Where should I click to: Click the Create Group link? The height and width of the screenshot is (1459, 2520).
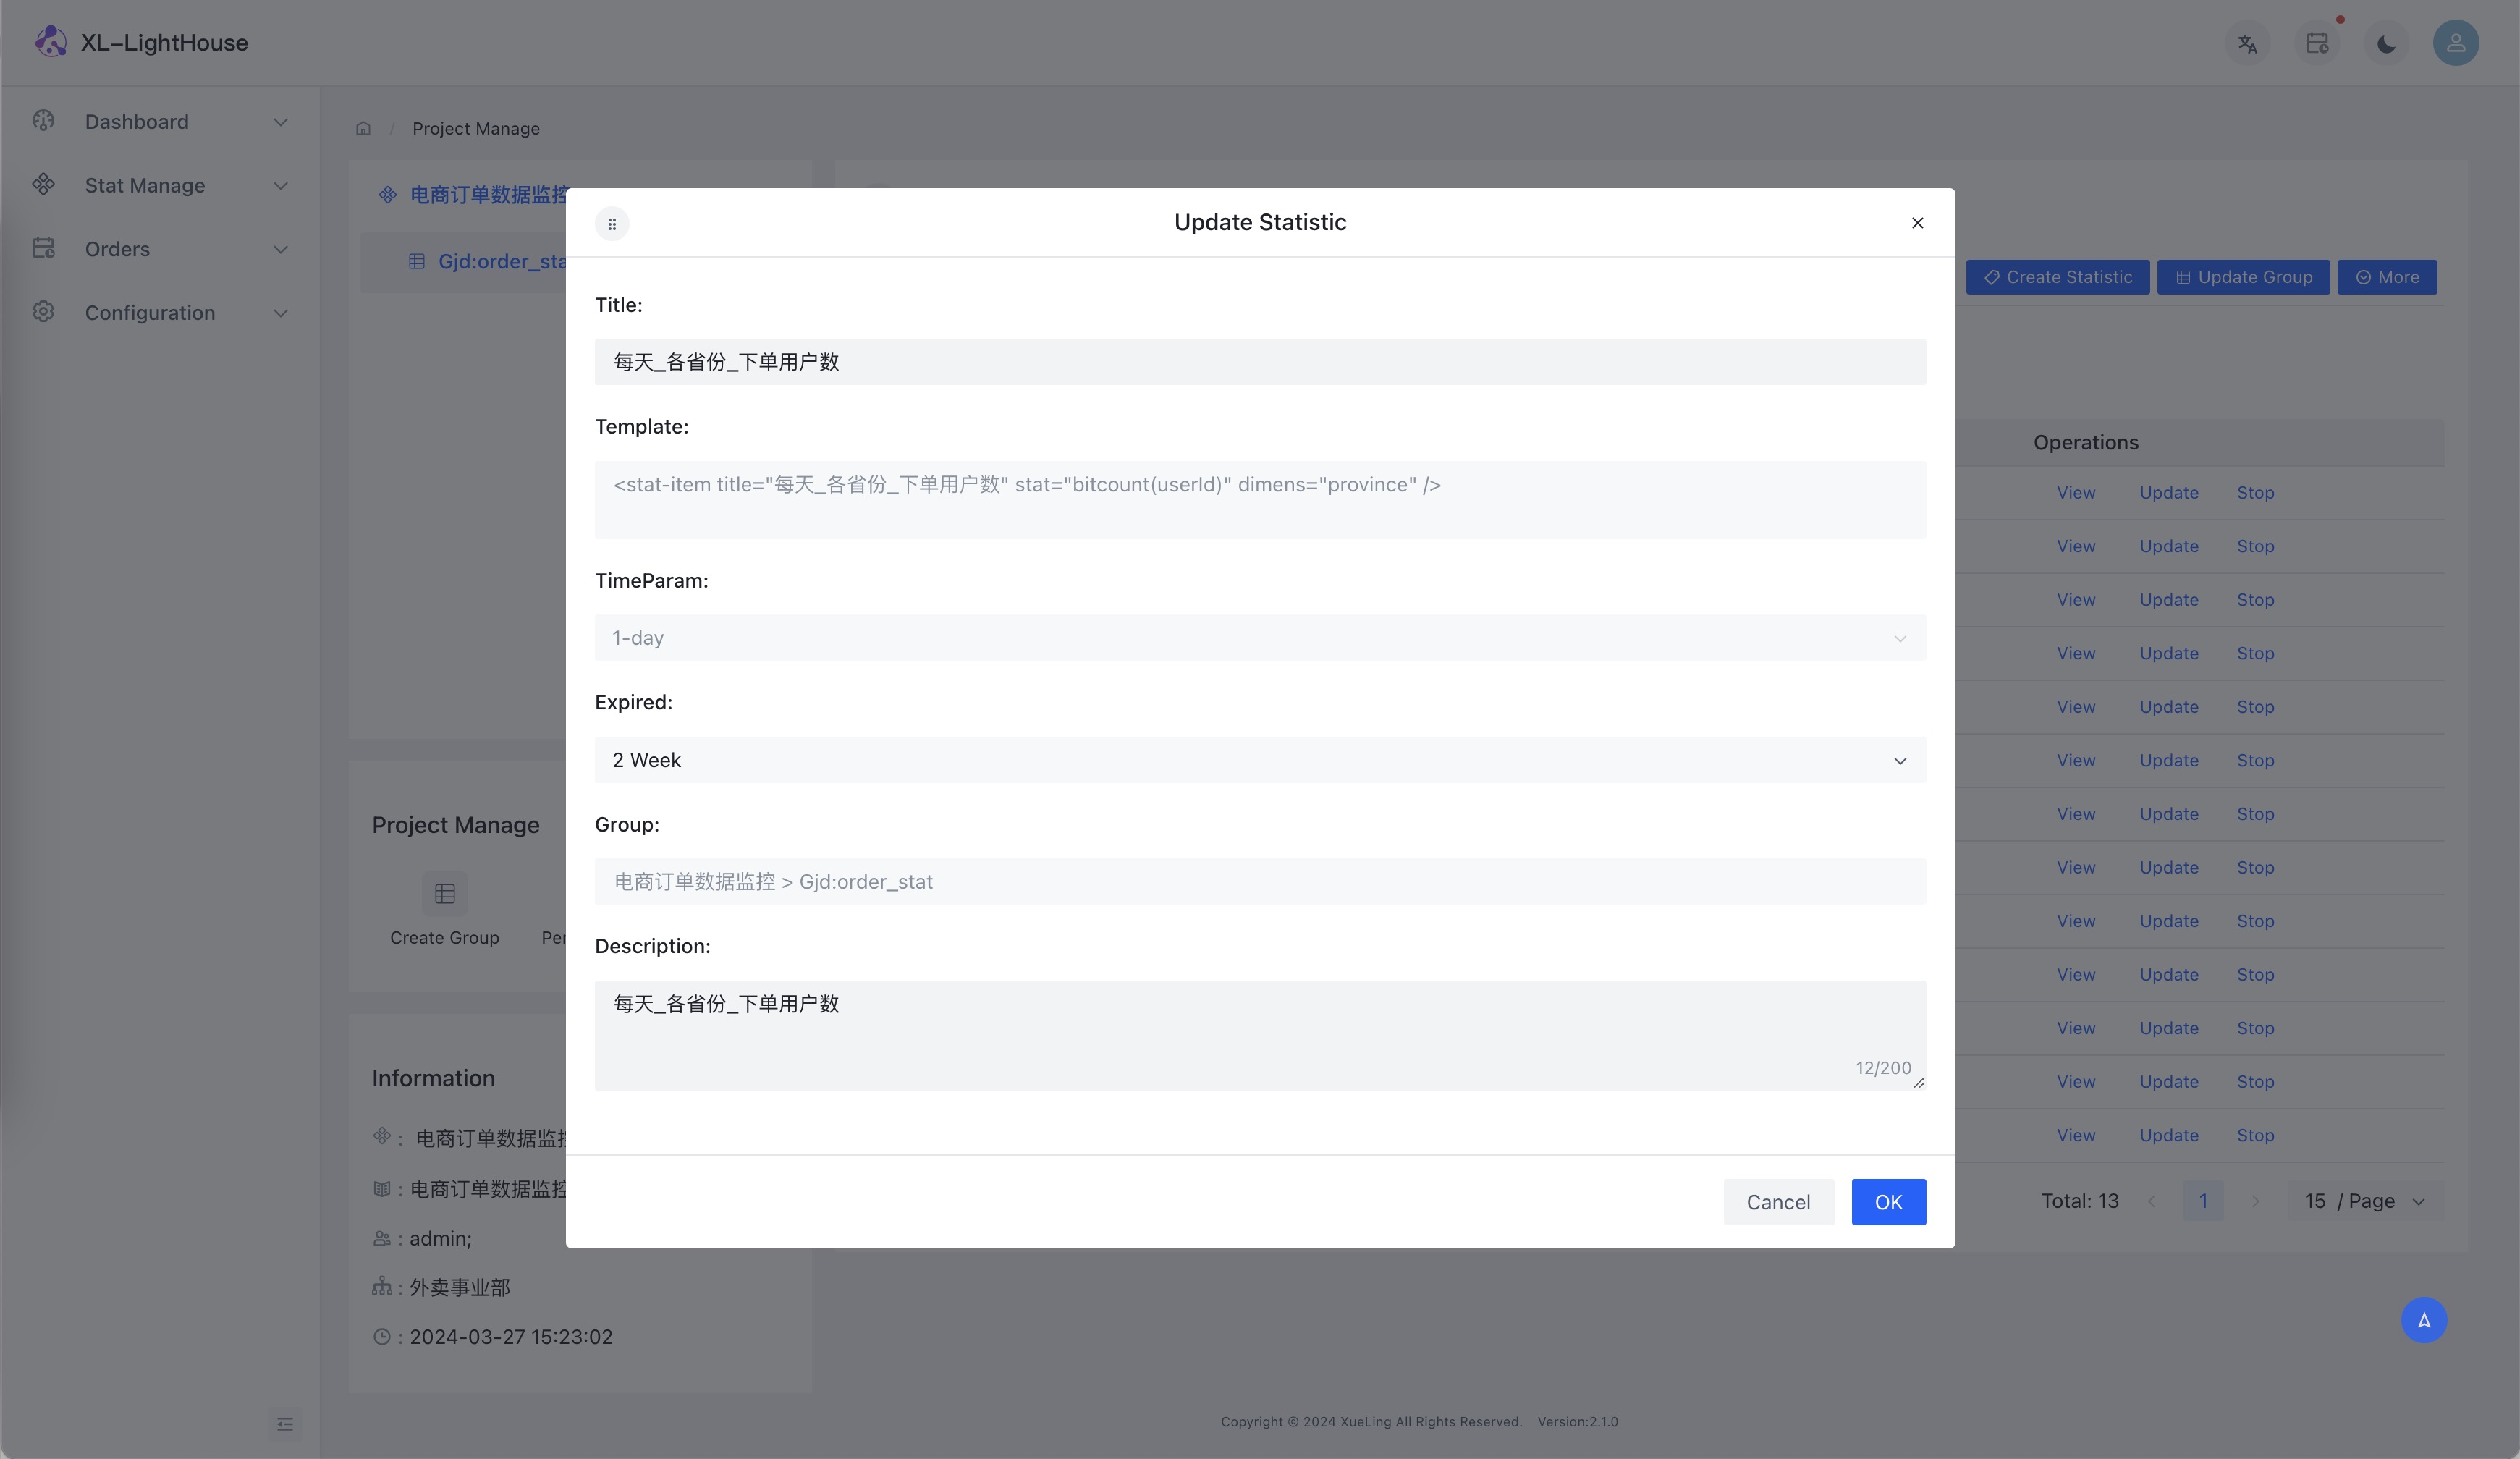[444, 938]
